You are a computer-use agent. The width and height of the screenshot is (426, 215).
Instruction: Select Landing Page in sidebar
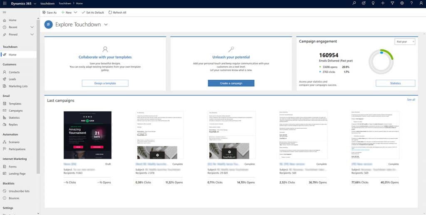17,173
